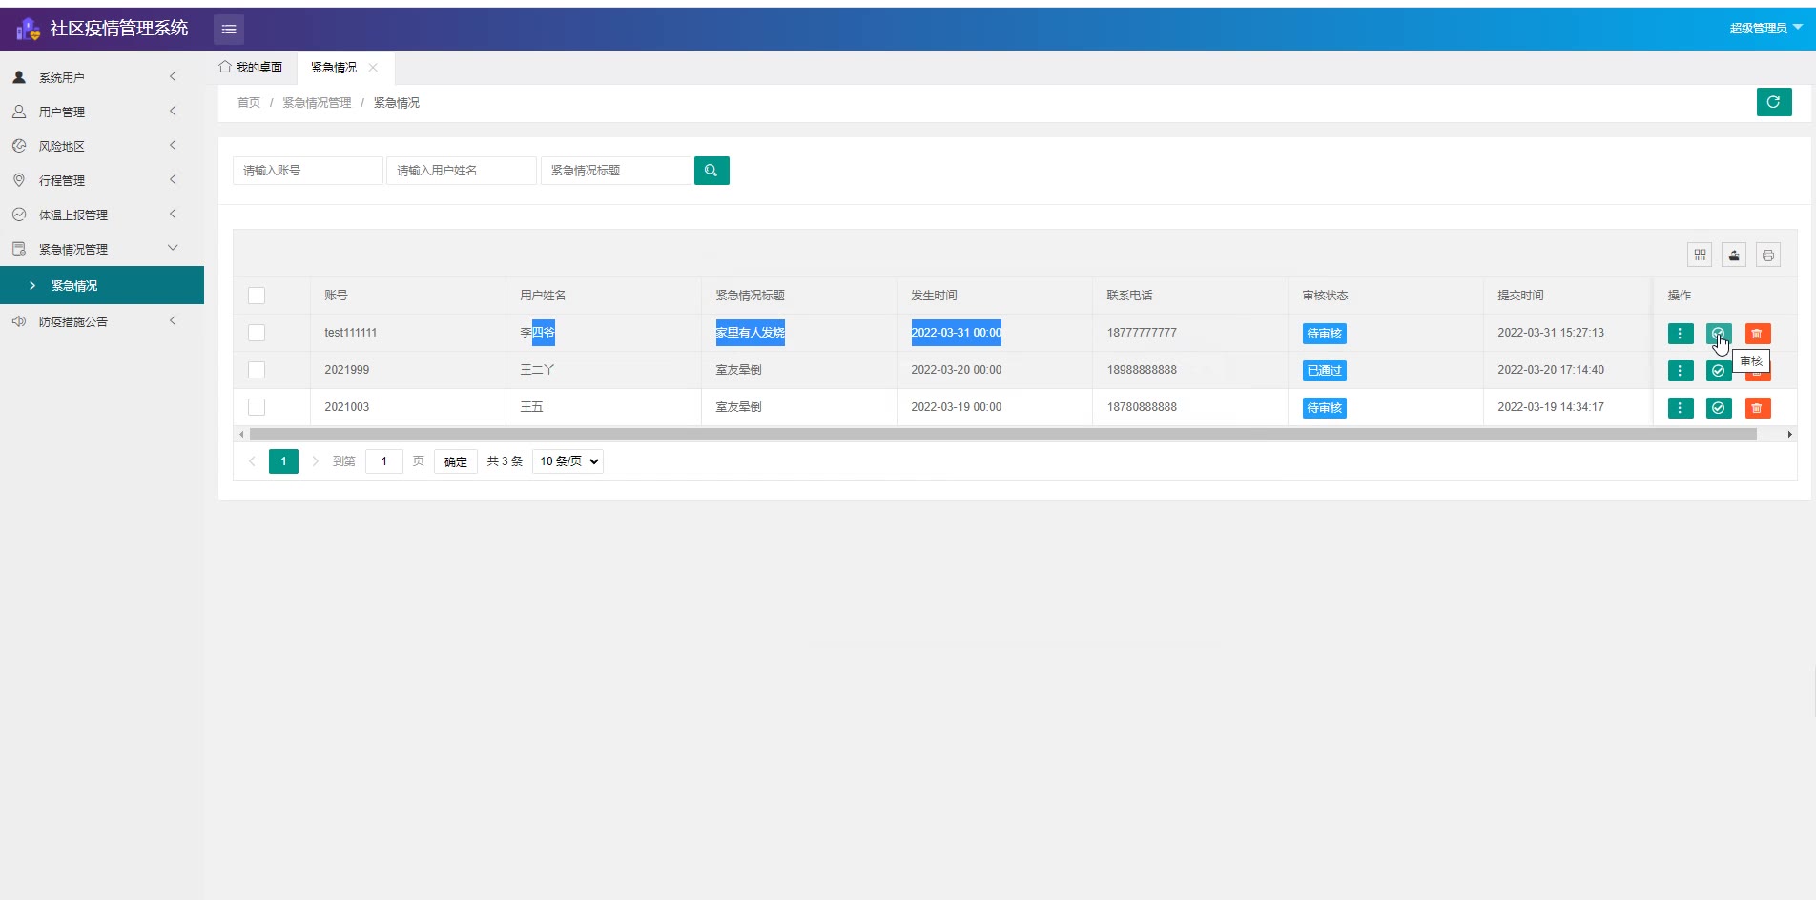Open the 超级管理员 user dropdown
The height and width of the screenshot is (900, 1816).
(x=1764, y=28)
